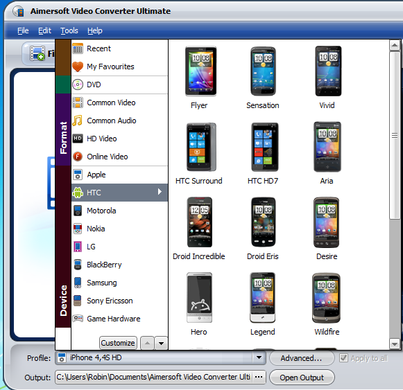Select the Legend phone preset
The width and height of the screenshot is (403, 390).
pyautogui.click(x=262, y=297)
